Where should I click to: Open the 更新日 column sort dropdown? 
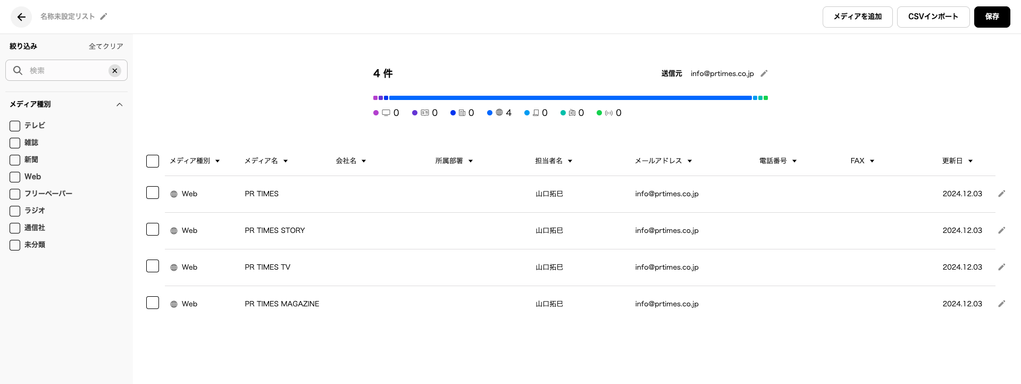970,161
